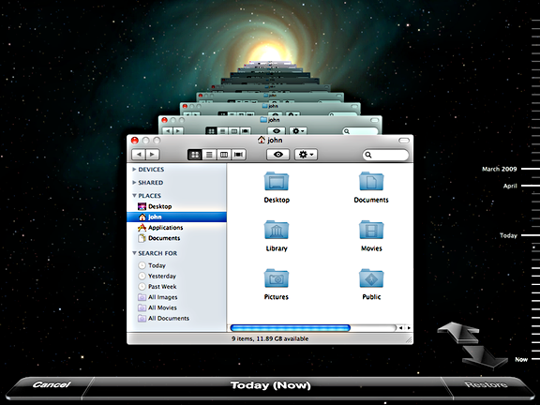Viewport: 540px width, 405px height.
Task: Select the All Documents saved search
Action: click(176, 319)
